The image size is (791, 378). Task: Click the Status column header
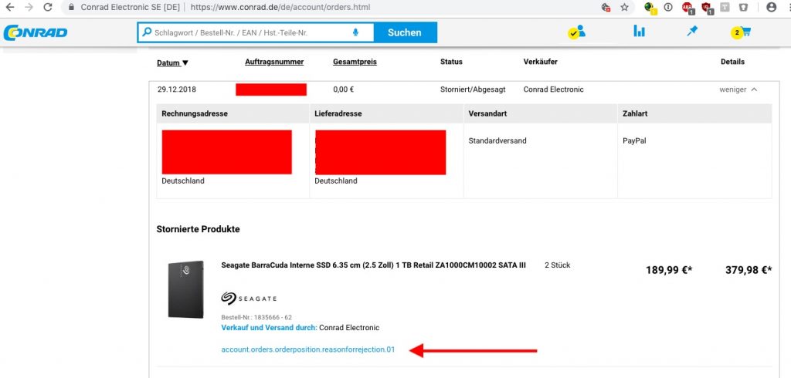(451, 62)
